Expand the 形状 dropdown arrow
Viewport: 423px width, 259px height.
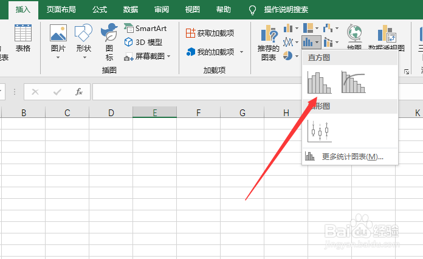pyautogui.click(x=84, y=58)
